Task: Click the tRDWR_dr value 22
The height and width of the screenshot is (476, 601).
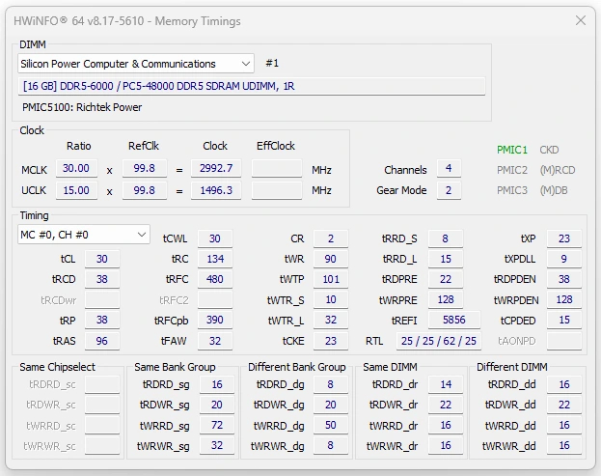Action: click(444, 405)
